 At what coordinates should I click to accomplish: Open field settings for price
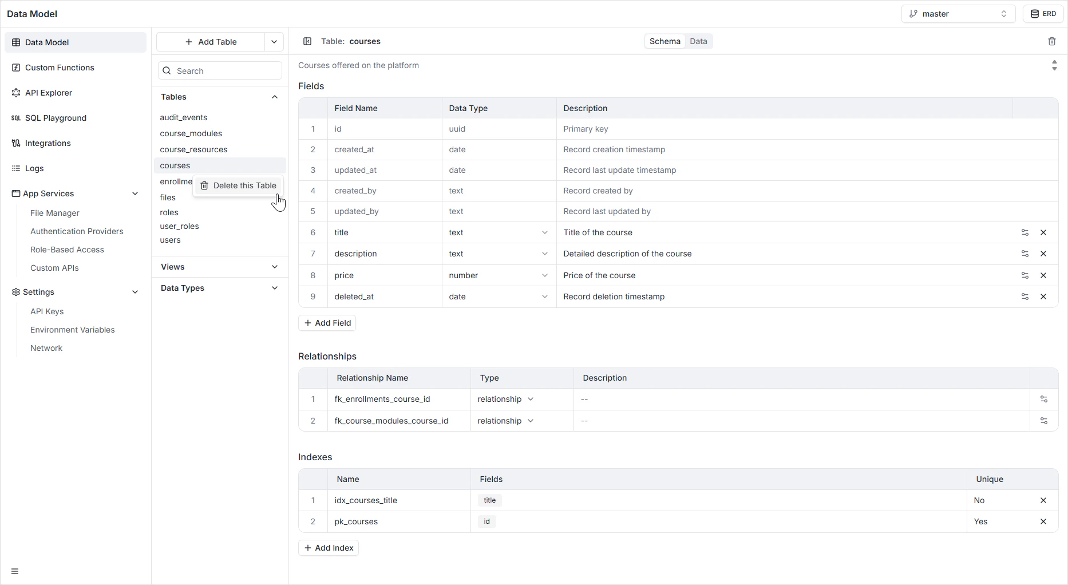click(x=1025, y=275)
